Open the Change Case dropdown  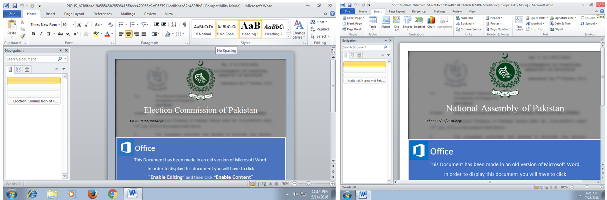click(98, 24)
